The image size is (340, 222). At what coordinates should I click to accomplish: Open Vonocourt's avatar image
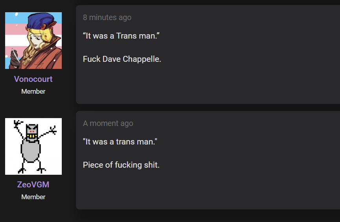[33, 41]
